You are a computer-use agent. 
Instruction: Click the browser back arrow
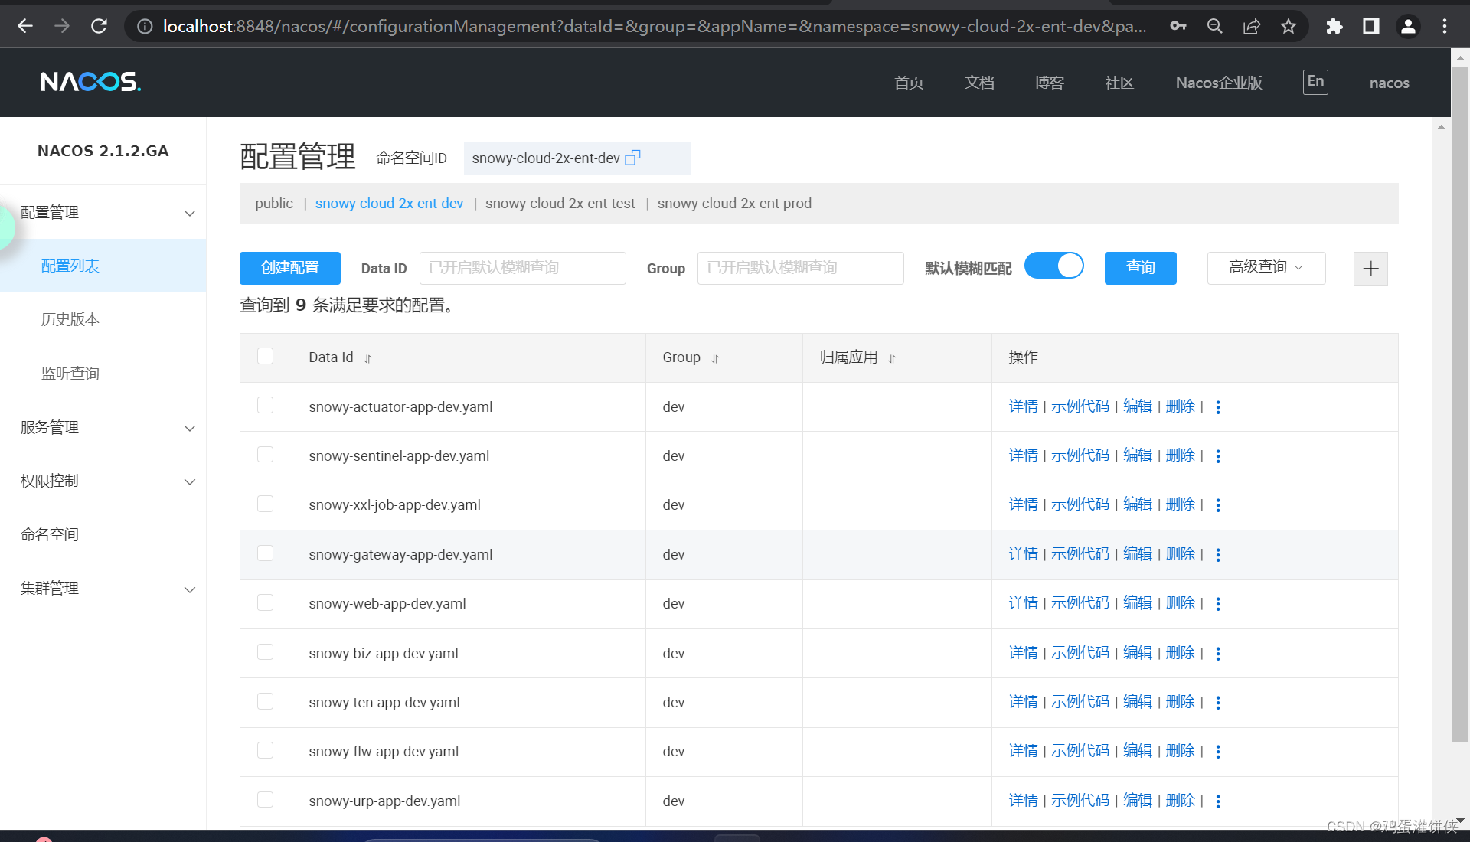pyautogui.click(x=25, y=26)
